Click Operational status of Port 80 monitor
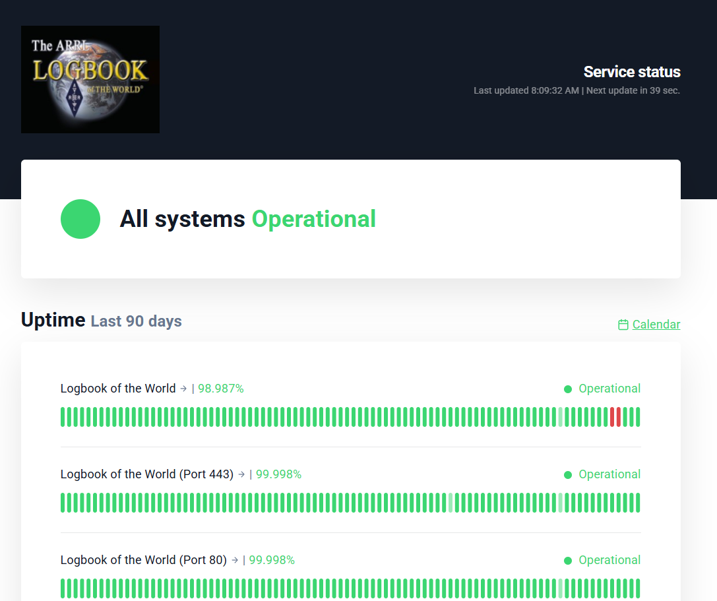717x601 pixels. click(x=609, y=560)
